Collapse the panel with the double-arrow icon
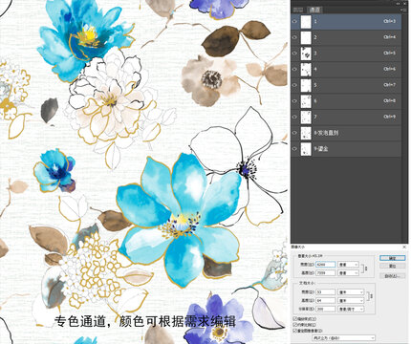411x344 pixels. pyautogui.click(x=399, y=3)
